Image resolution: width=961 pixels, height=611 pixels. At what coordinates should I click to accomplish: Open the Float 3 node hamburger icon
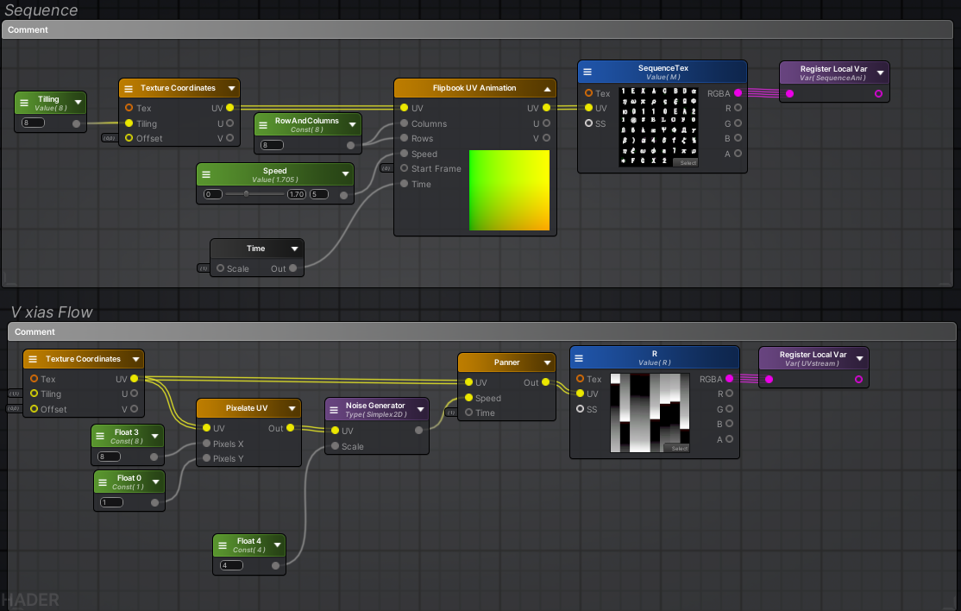coord(100,437)
